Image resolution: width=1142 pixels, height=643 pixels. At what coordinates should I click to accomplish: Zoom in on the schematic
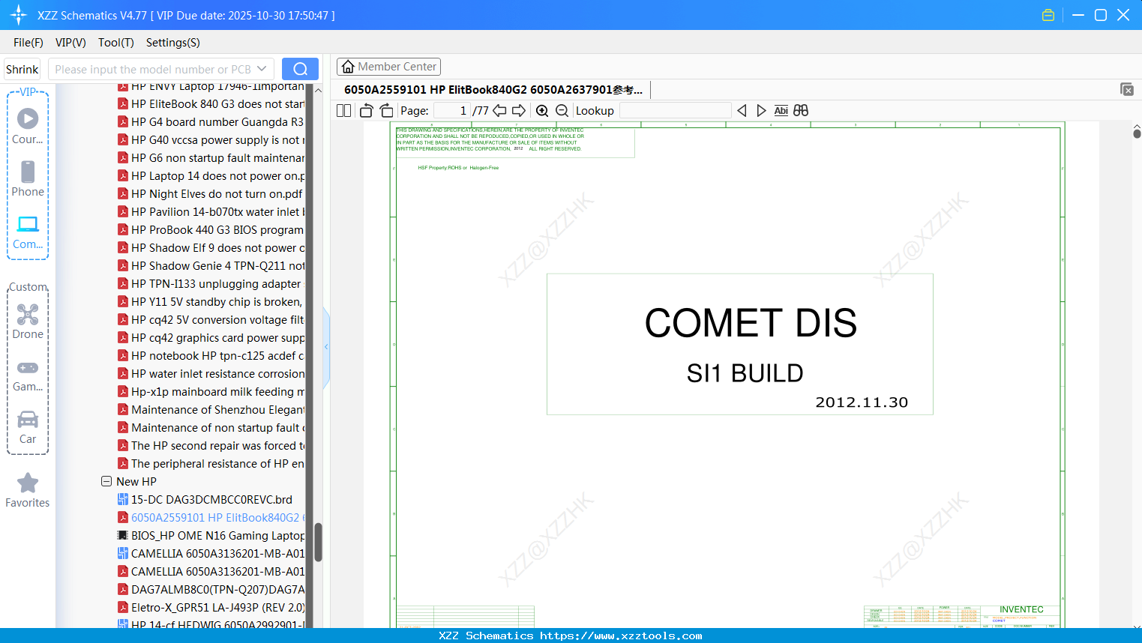tap(542, 111)
